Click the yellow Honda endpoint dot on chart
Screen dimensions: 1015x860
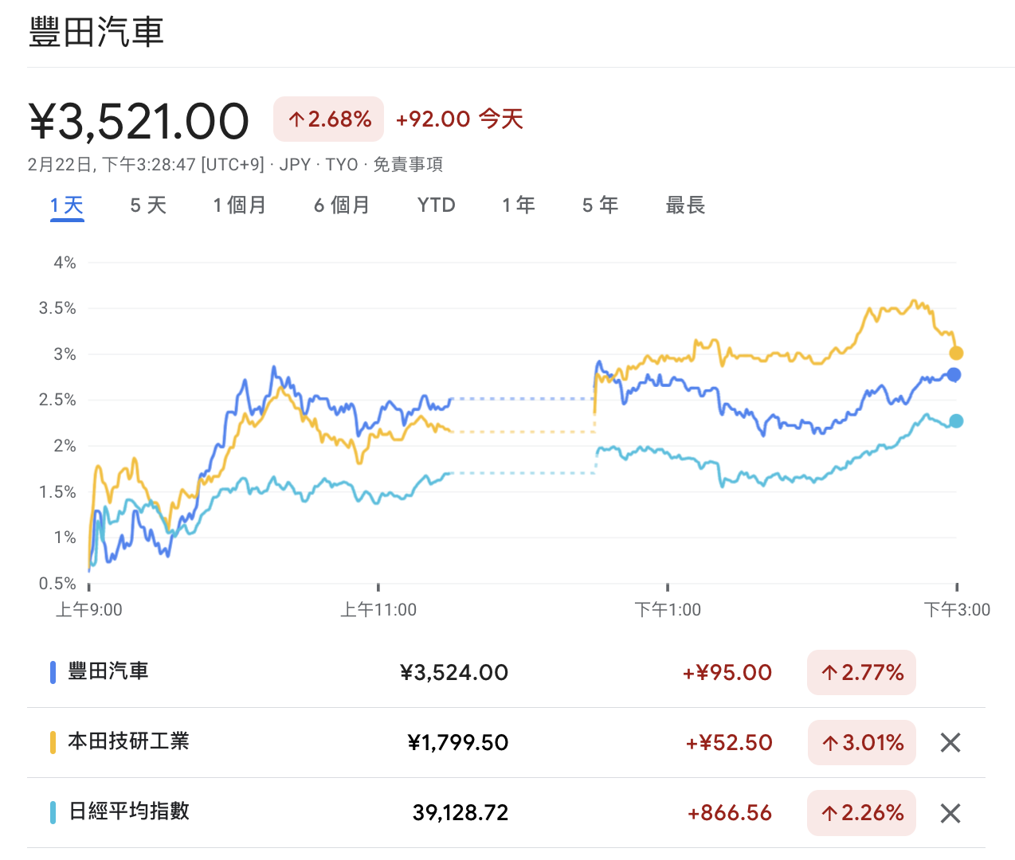[956, 353]
